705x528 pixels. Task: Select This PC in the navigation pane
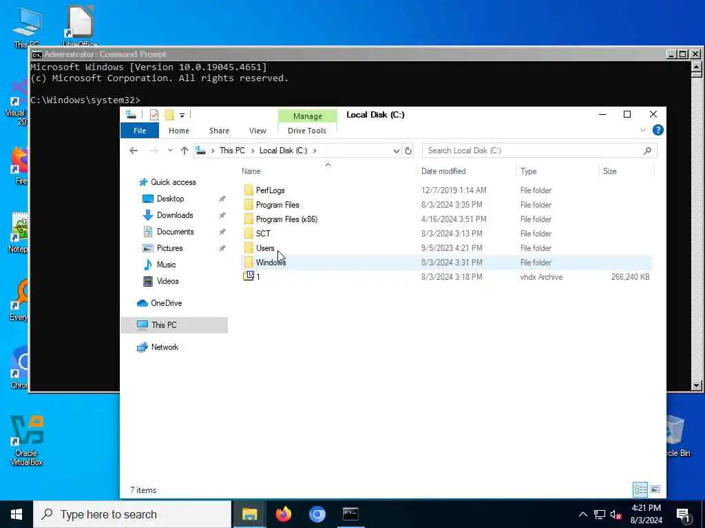[x=164, y=324]
